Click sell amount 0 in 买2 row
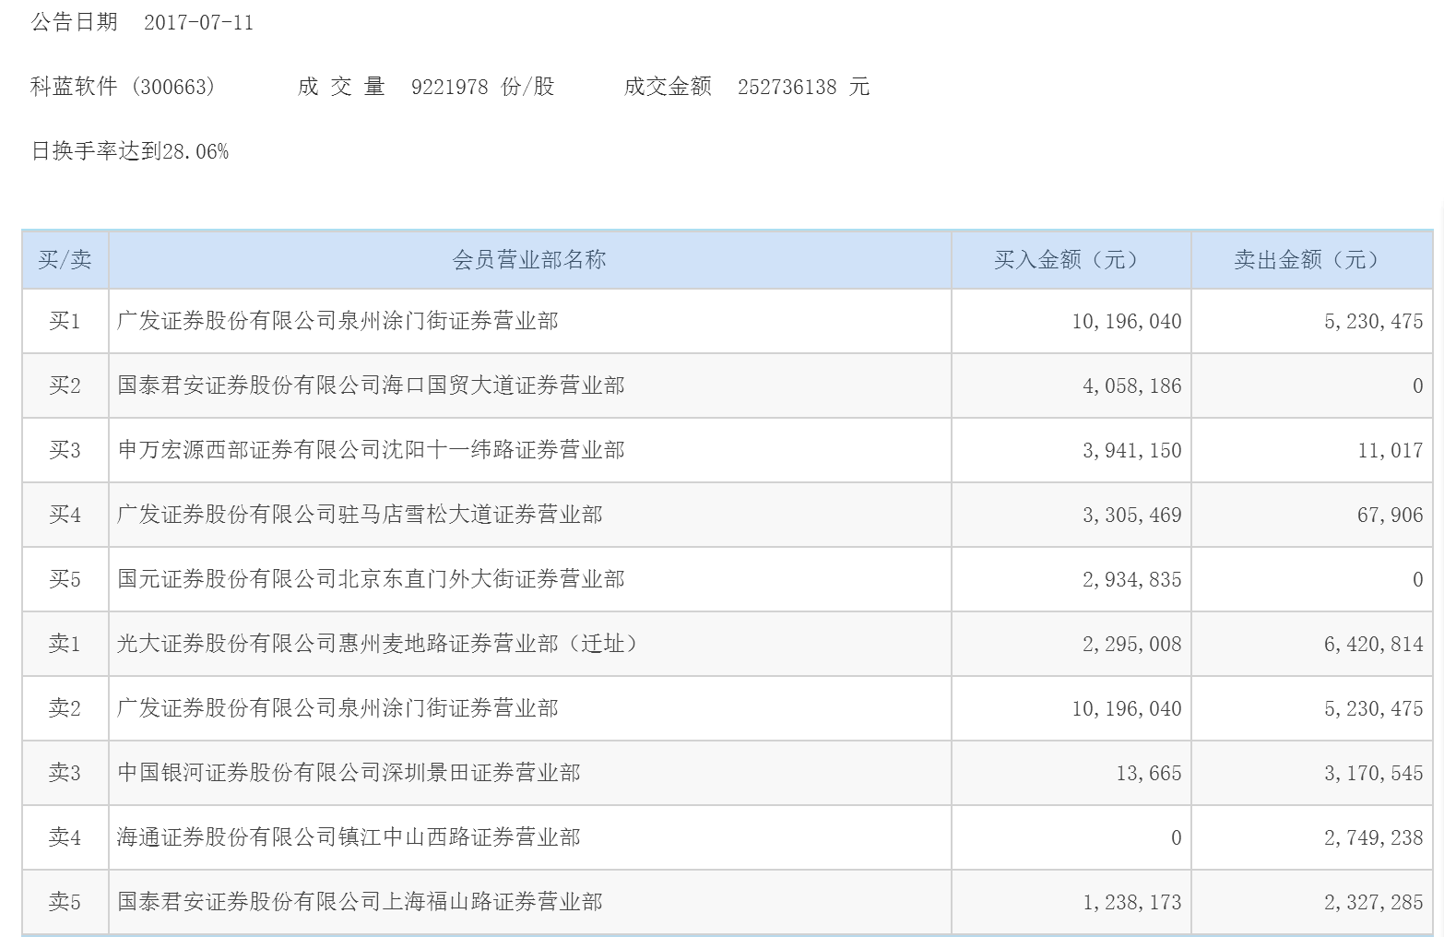1444x937 pixels. (1418, 386)
